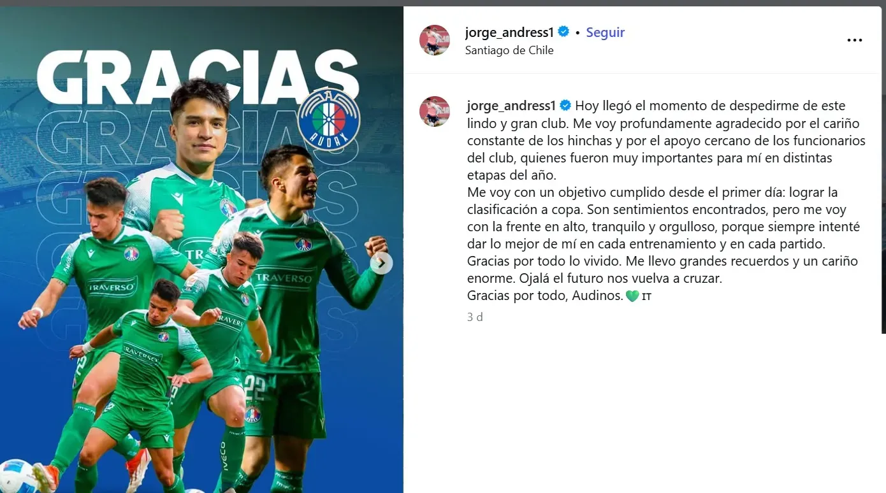The height and width of the screenshot is (493, 886).
Task: Click the green heart emoji ending the caption
Action: (632, 296)
